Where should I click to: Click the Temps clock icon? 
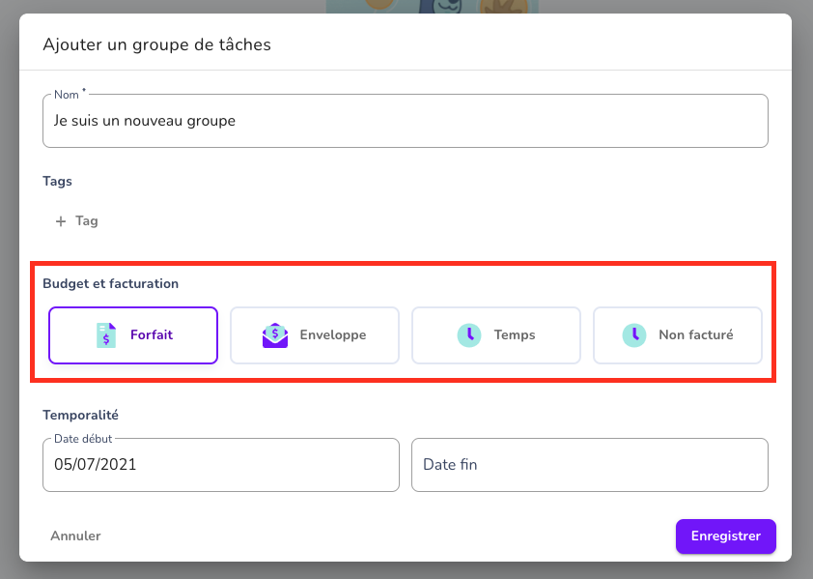click(x=469, y=335)
